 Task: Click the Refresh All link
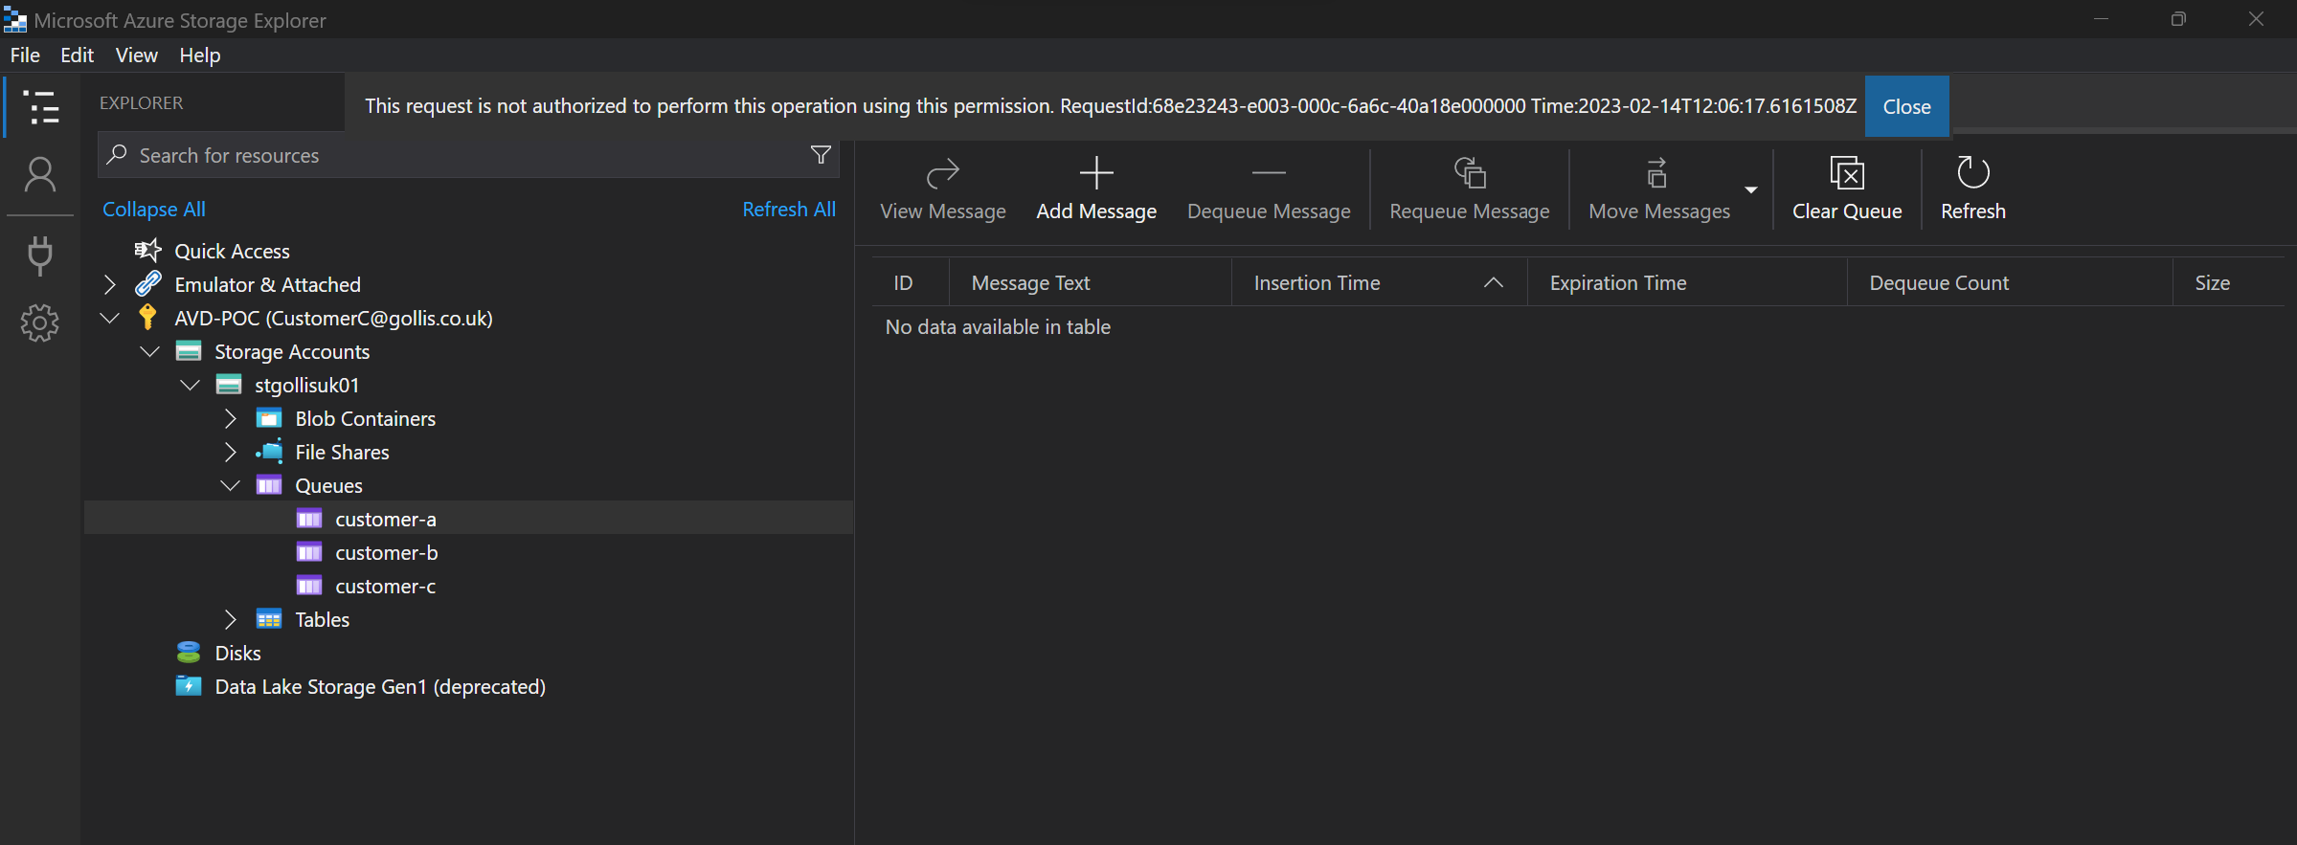[x=789, y=209]
